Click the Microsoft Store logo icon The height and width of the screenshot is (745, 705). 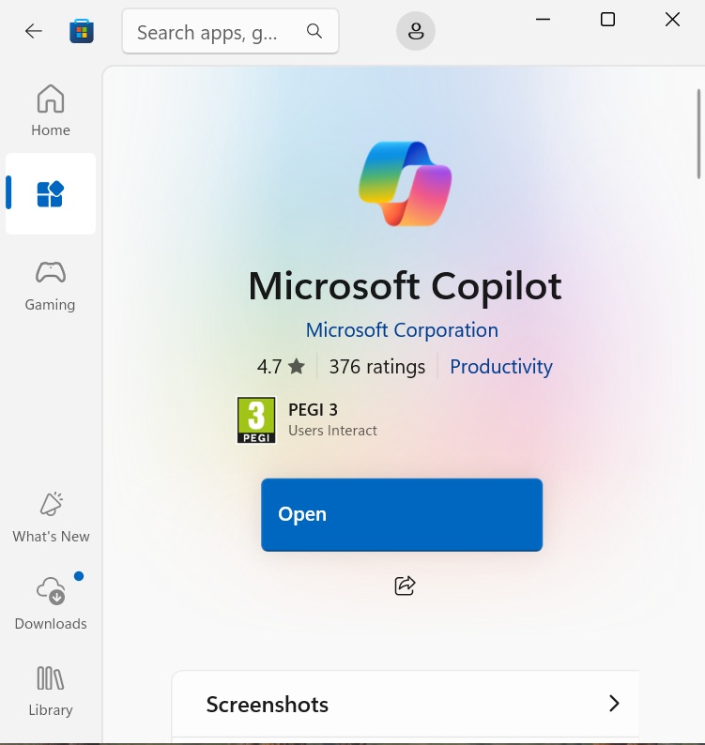[82, 31]
